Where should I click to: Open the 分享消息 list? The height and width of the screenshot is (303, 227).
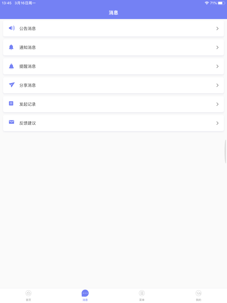(x=113, y=85)
